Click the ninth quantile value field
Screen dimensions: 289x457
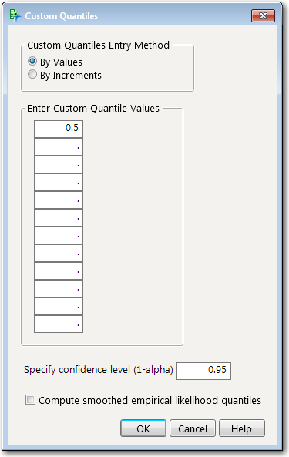59,271
